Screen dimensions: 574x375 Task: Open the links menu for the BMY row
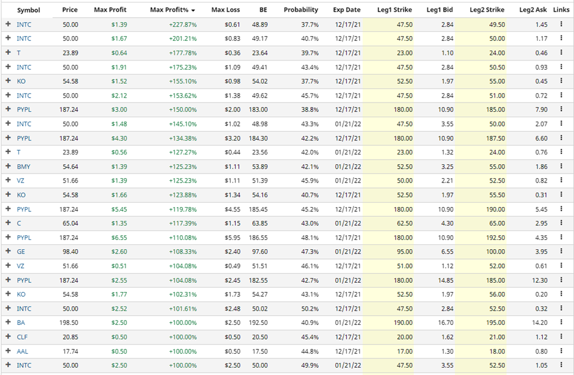point(561,166)
